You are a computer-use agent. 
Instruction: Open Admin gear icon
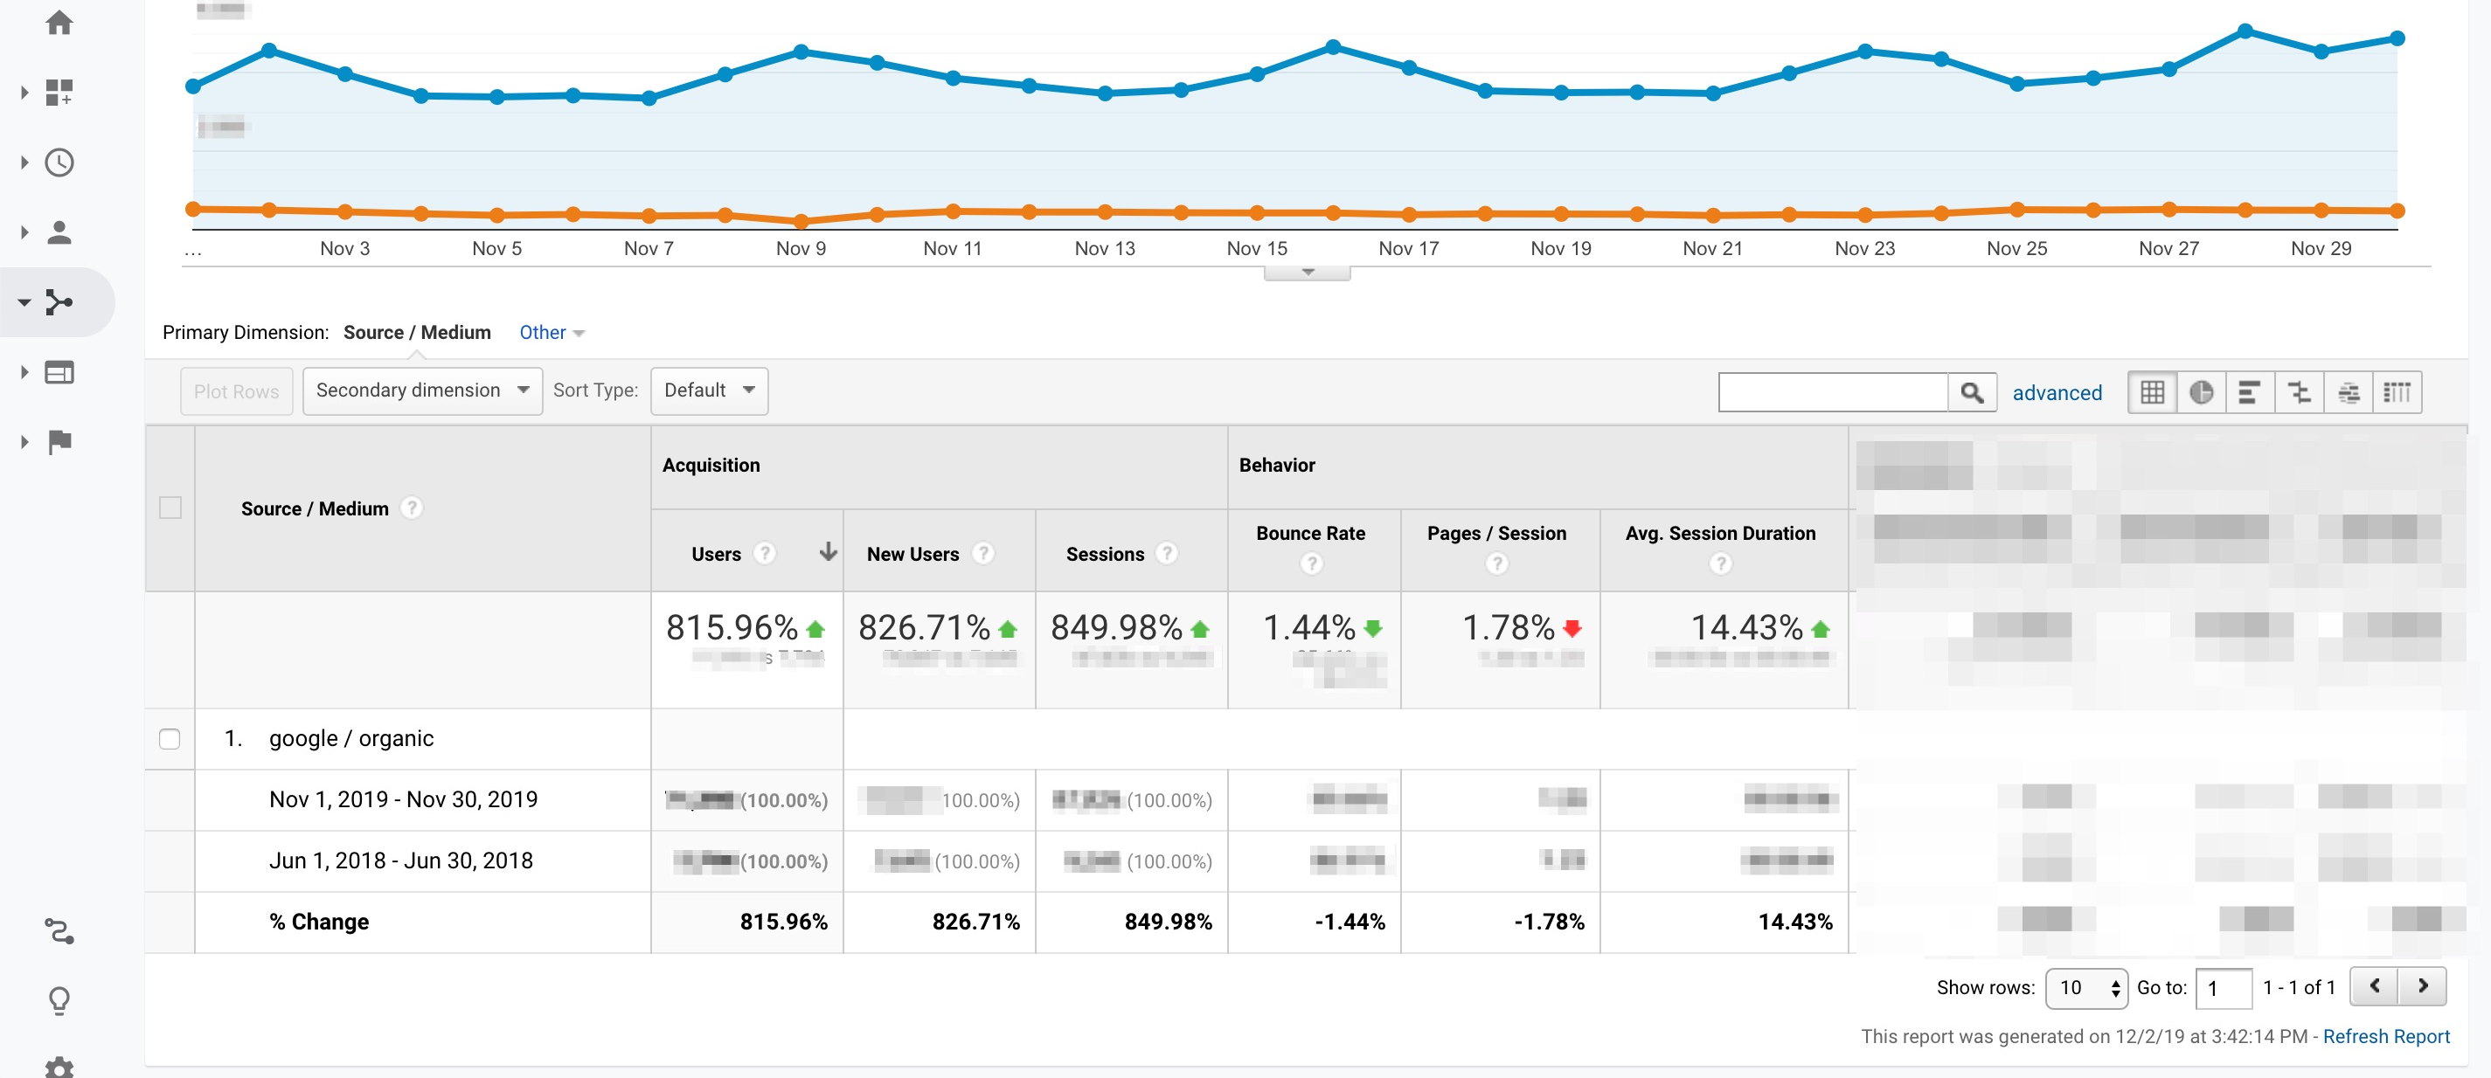60,1067
